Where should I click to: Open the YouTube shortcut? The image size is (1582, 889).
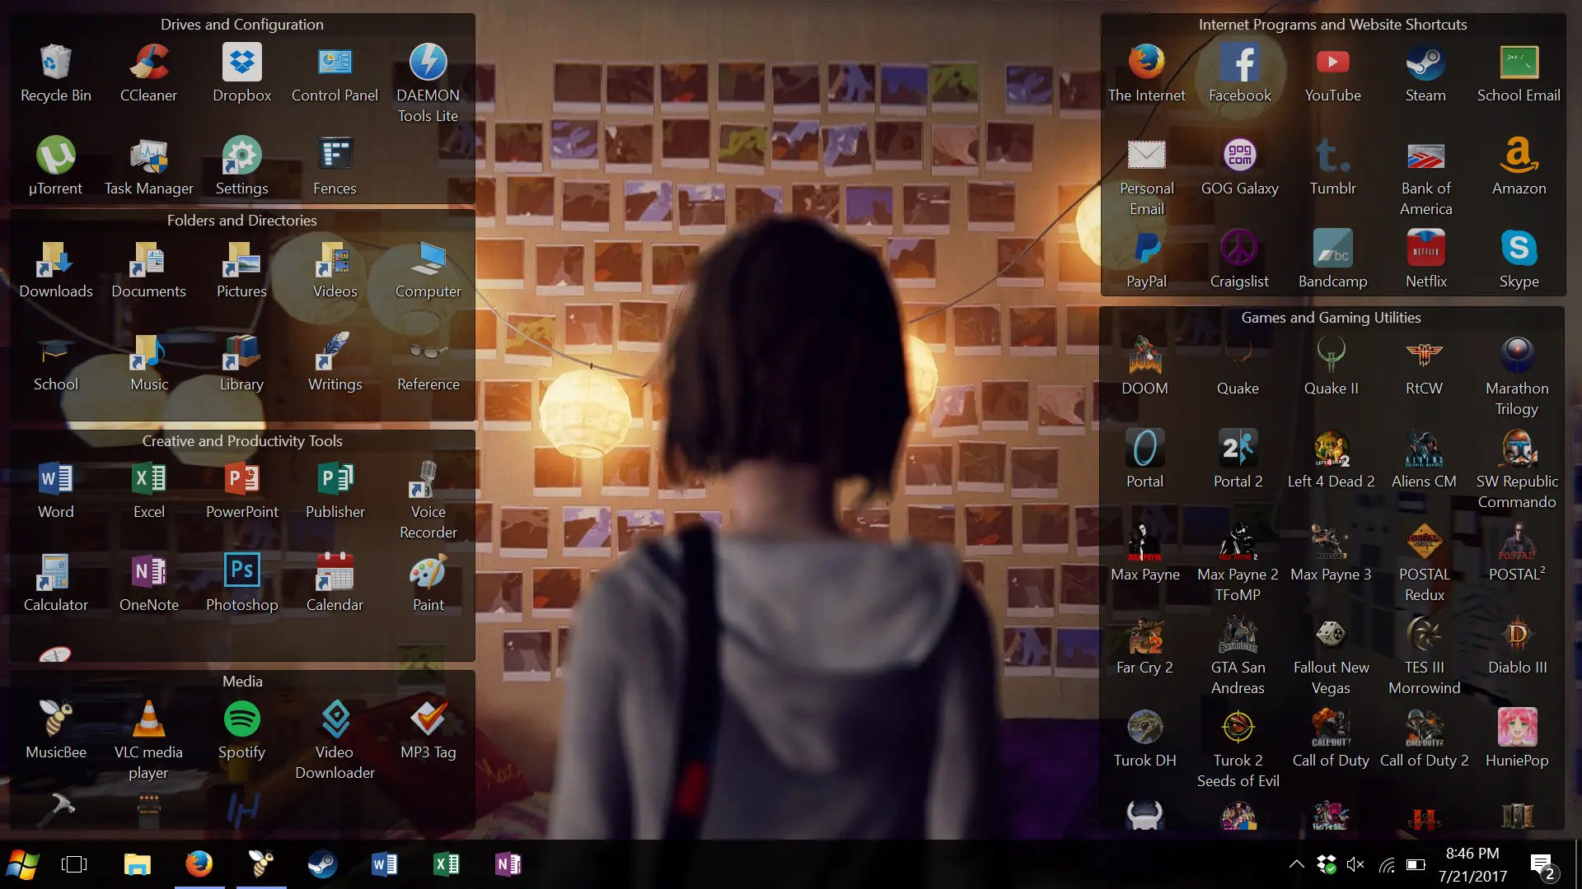(1332, 74)
